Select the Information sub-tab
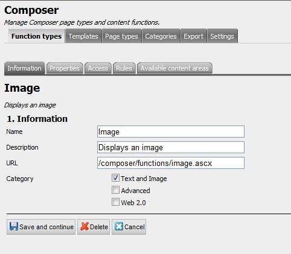Screen dimensions: 291x254 (x=24, y=68)
